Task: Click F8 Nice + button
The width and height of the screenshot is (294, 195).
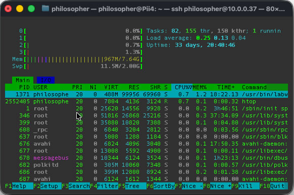Action: pyautogui.click(x=217, y=186)
